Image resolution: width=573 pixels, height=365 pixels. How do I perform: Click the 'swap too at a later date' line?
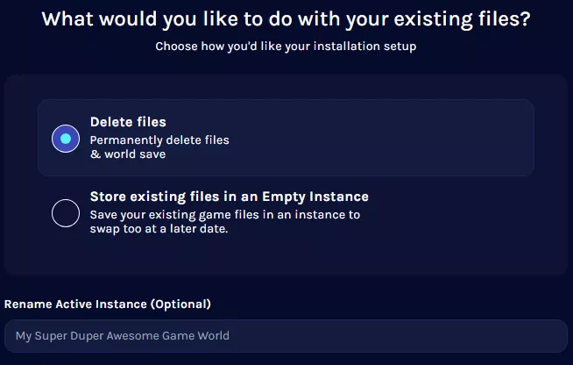159,229
